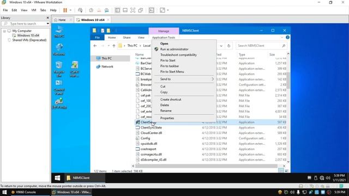349x196 pixels.
Task: Open the power options arrow beside the pause button
Action: 70,10
